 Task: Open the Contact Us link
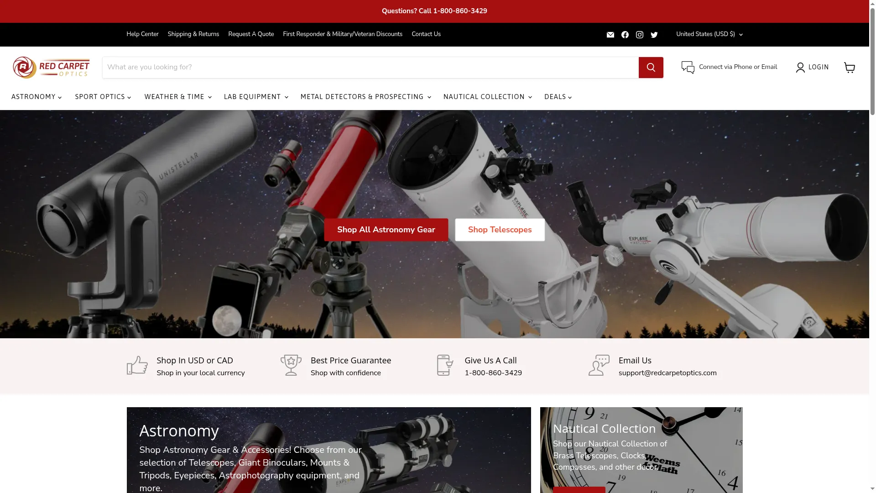click(x=426, y=35)
